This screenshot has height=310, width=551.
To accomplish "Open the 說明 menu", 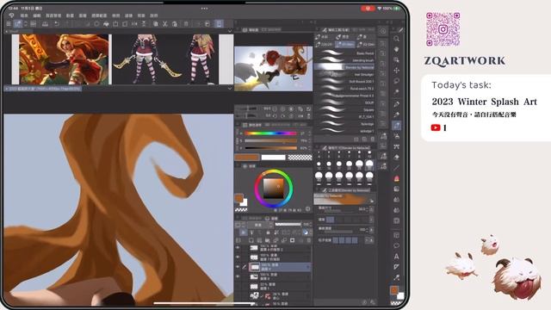I will [154, 15].
